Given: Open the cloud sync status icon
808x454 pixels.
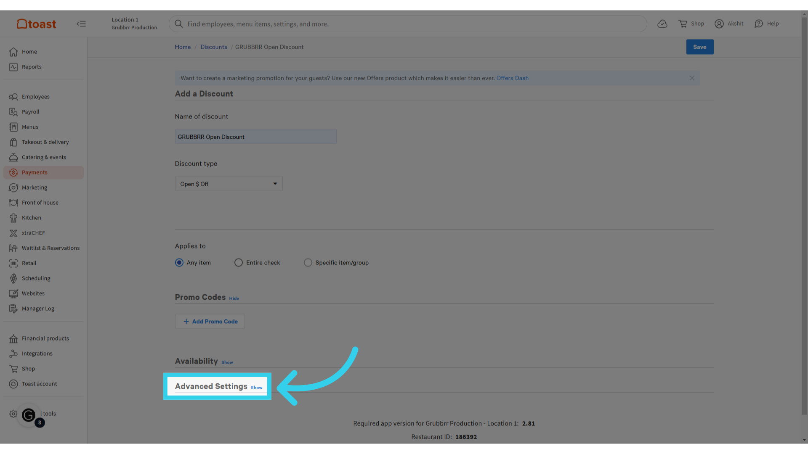Looking at the screenshot, I should pyautogui.click(x=662, y=24).
